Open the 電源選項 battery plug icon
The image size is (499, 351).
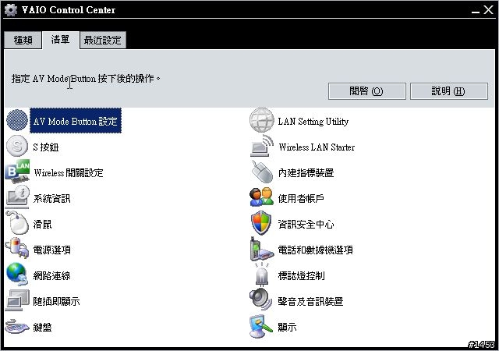[x=17, y=249]
